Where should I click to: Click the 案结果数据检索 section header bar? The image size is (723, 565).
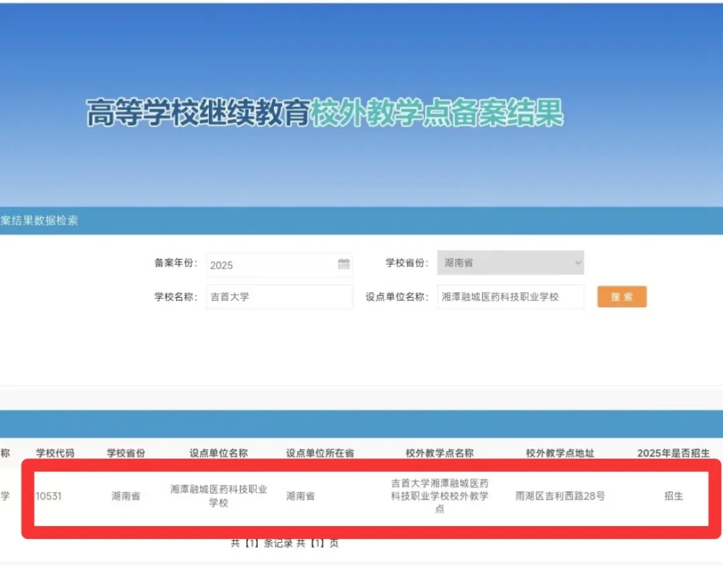40,220
